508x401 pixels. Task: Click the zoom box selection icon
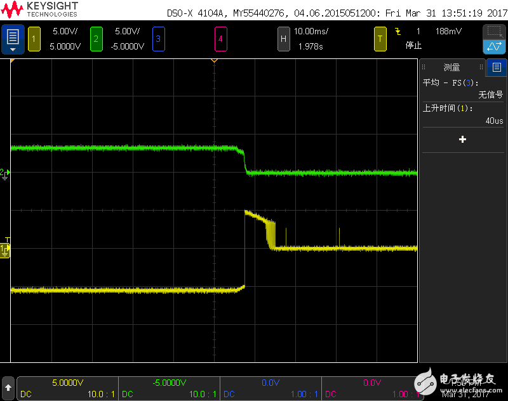494,32
